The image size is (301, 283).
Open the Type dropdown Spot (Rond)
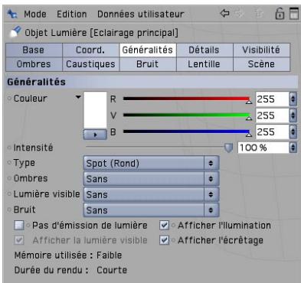pos(151,163)
